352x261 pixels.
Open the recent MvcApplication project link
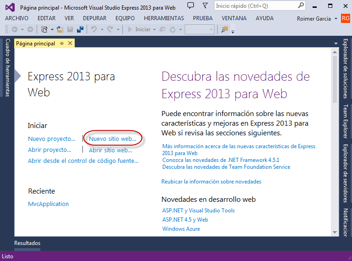(48, 204)
